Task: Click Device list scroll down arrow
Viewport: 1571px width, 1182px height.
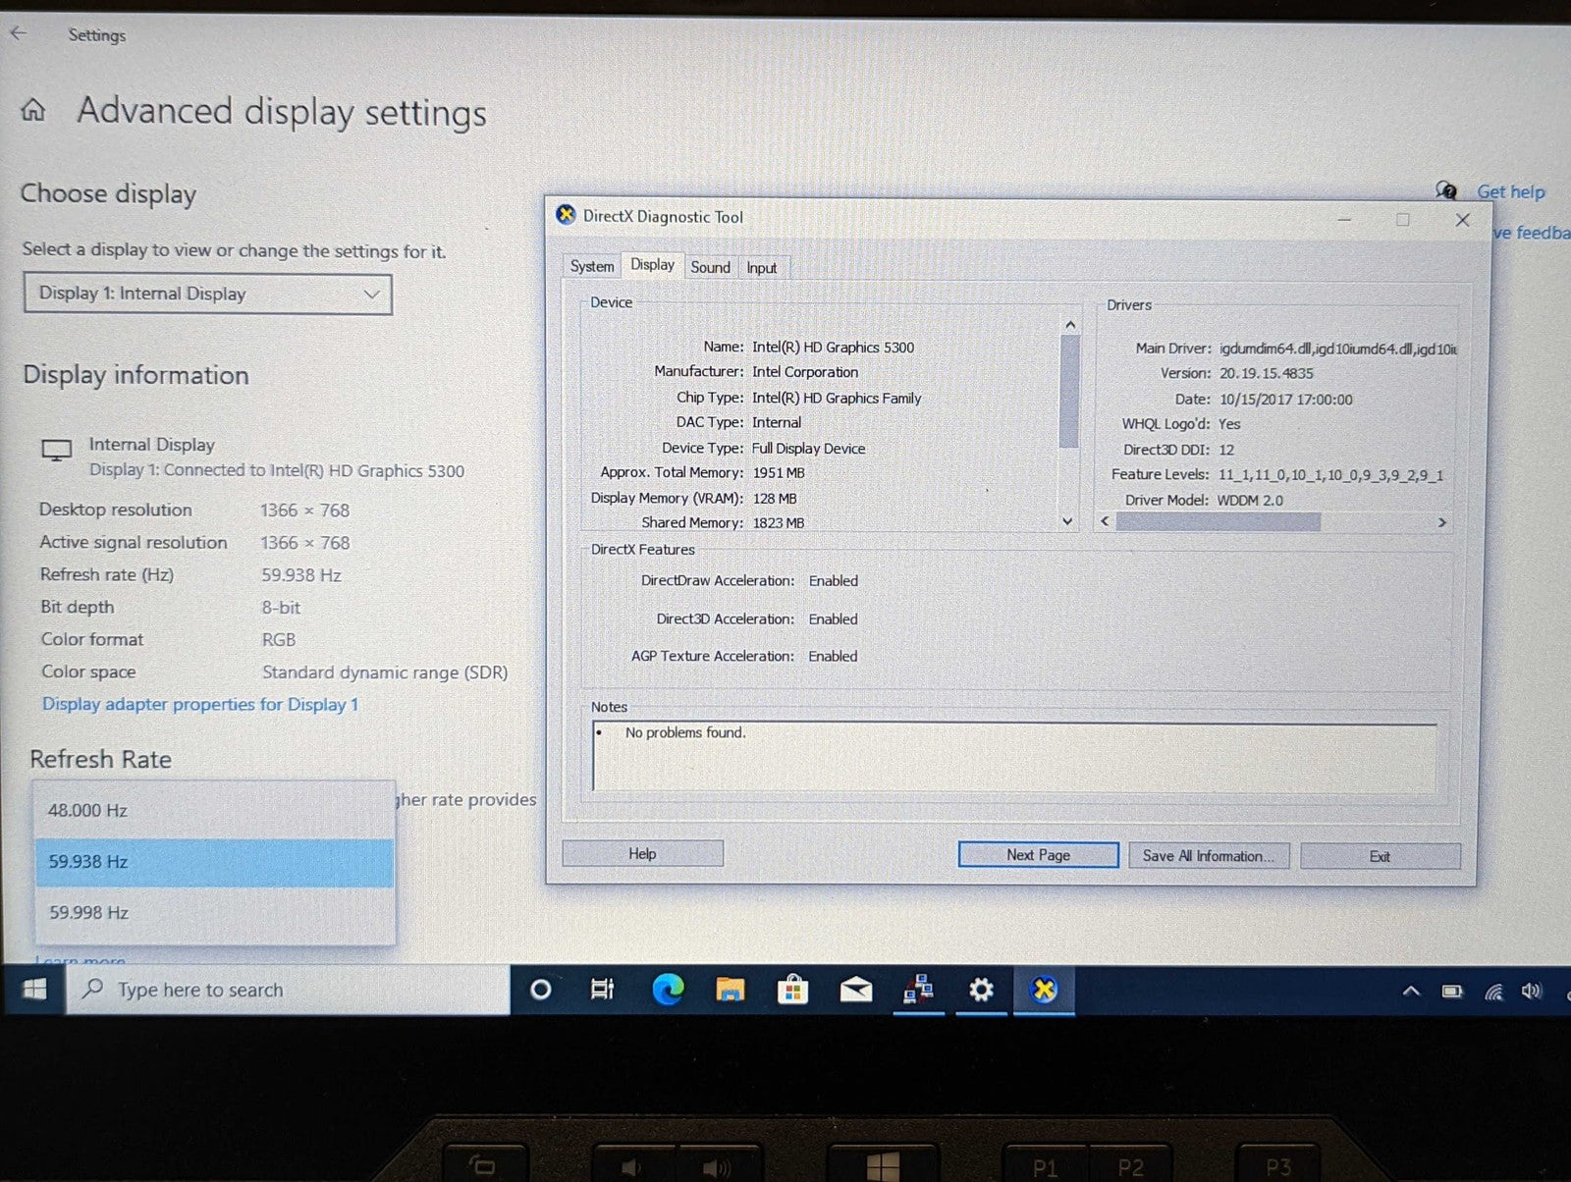Action: [1068, 521]
